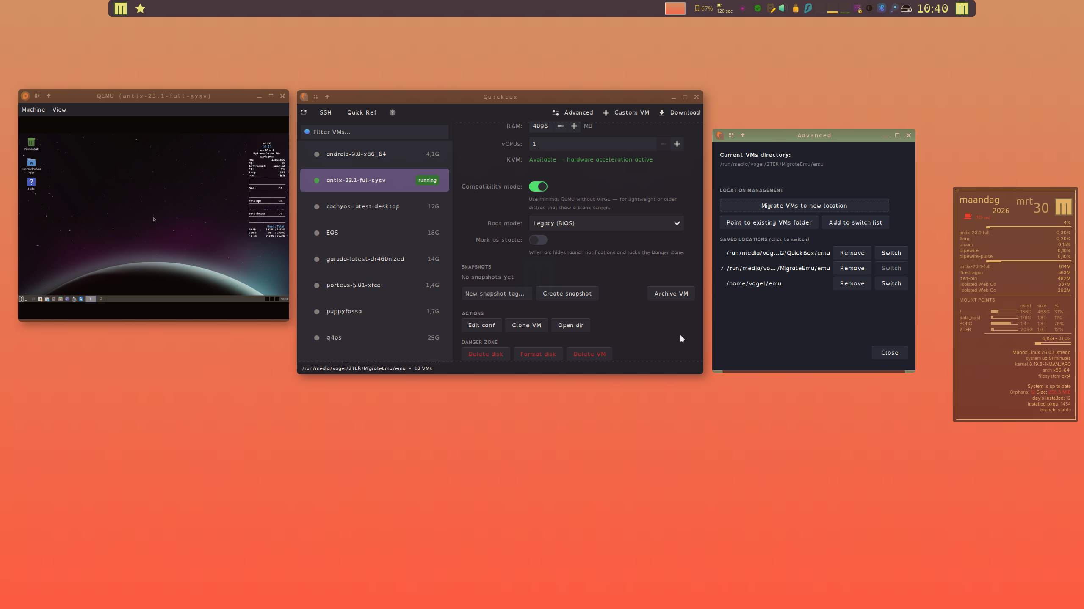Click the Bluetooth tray icon

click(882, 8)
